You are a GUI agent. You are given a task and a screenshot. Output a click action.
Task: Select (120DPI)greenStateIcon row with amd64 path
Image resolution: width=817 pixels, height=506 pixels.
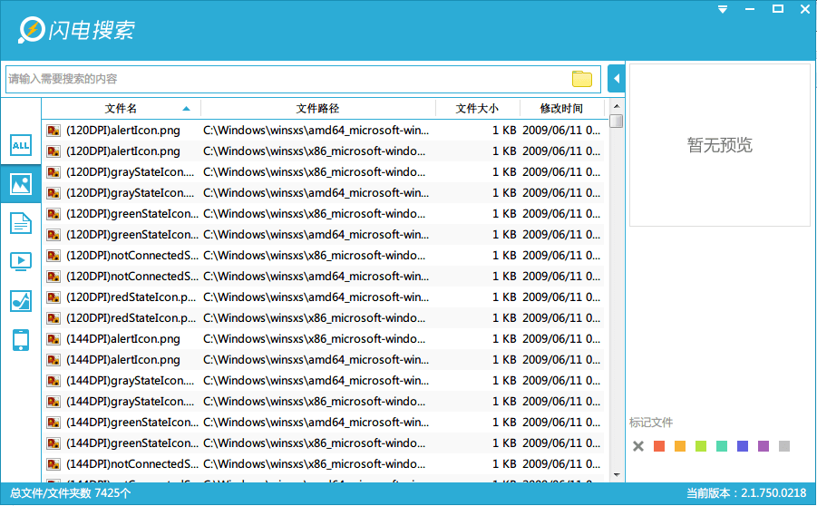point(323,235)
